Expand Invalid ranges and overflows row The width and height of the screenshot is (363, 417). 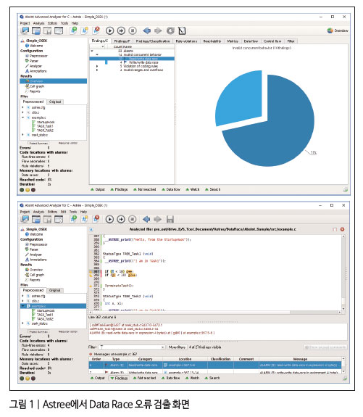[97, 70]
